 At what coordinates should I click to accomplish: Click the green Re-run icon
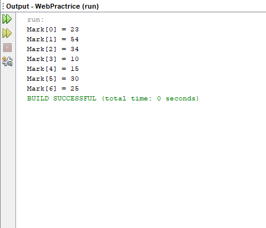click(7, 19)
